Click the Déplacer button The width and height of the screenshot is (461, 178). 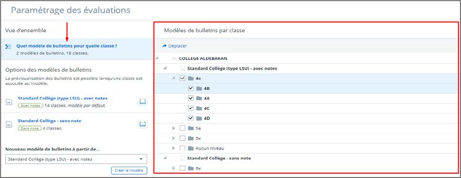175,46
